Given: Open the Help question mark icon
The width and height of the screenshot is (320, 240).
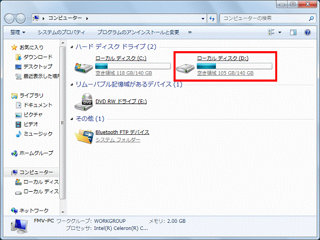Looking at the screenshot, I should [307, 32].
